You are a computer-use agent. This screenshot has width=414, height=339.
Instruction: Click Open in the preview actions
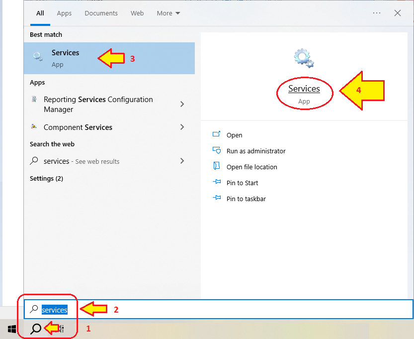(234, 135)
